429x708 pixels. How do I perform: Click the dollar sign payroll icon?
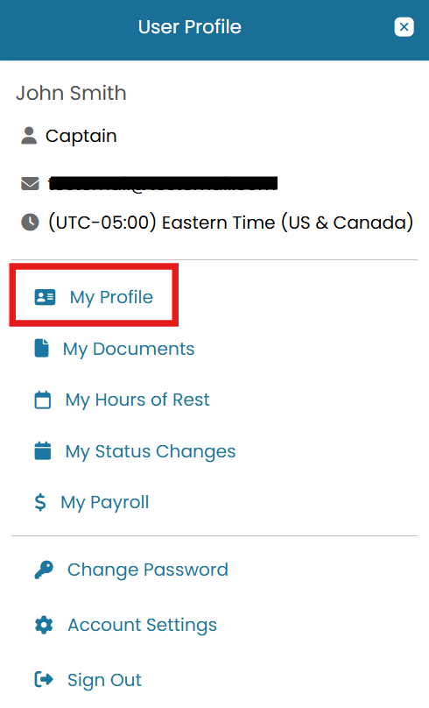[x=40, y=502]
